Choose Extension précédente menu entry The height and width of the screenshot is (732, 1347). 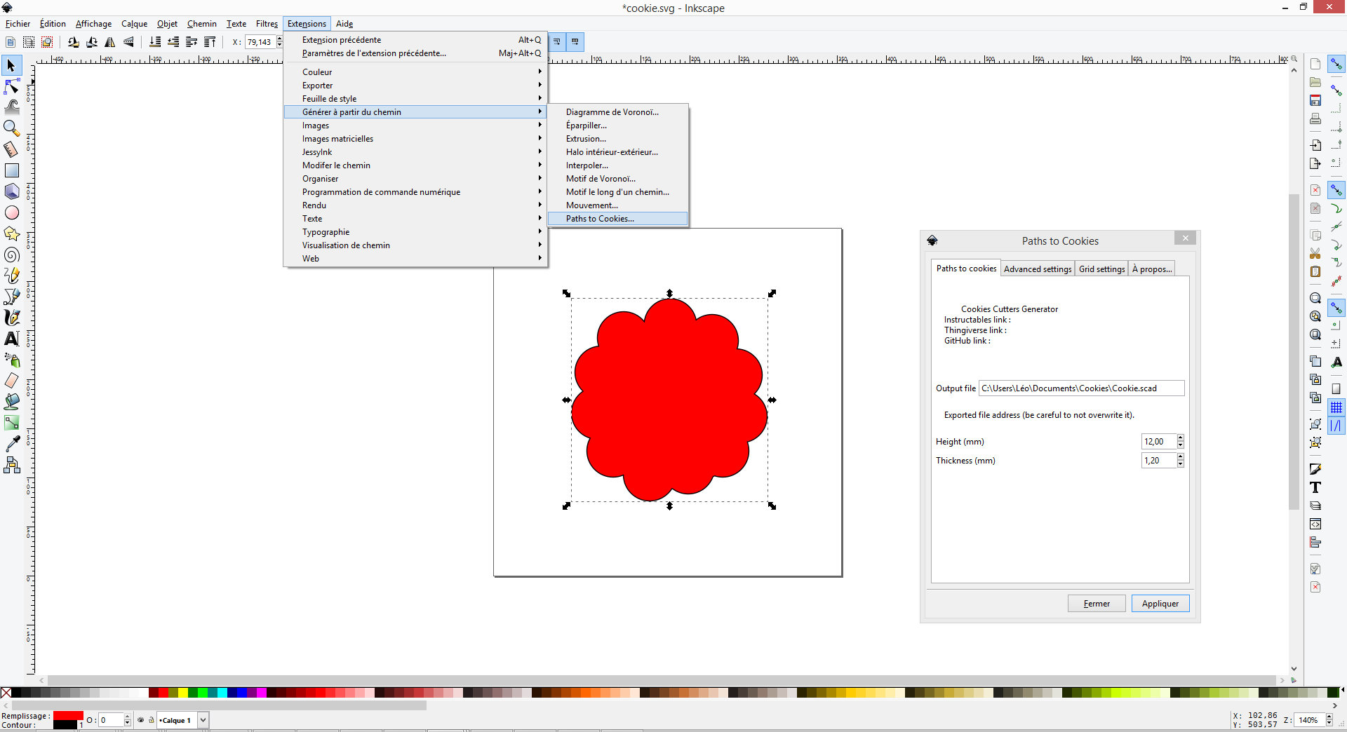click(415, 40)
